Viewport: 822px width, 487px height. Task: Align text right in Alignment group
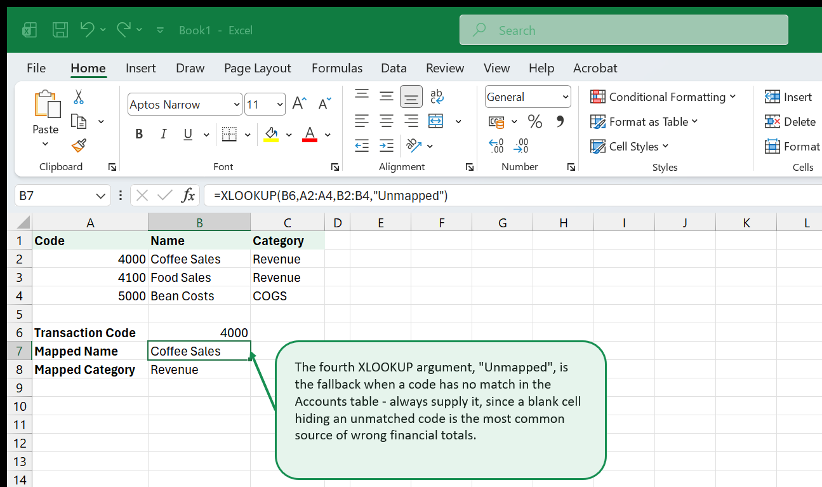coord(411,121)
